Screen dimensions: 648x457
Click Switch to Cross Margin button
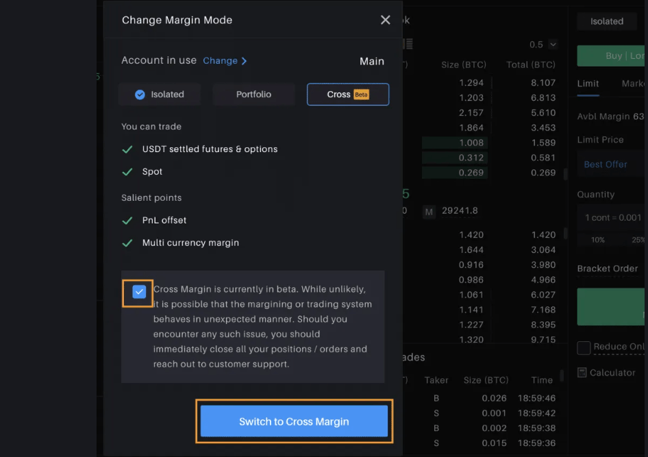tap(294, 421)
